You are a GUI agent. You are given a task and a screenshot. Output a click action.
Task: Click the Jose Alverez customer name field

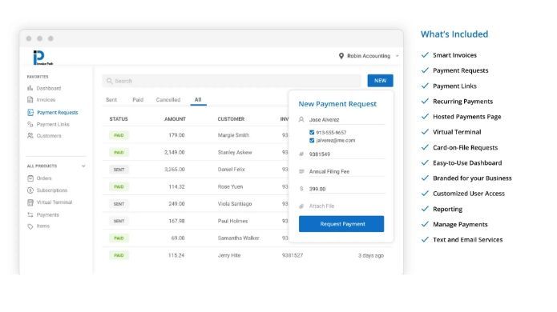(346, 120)
